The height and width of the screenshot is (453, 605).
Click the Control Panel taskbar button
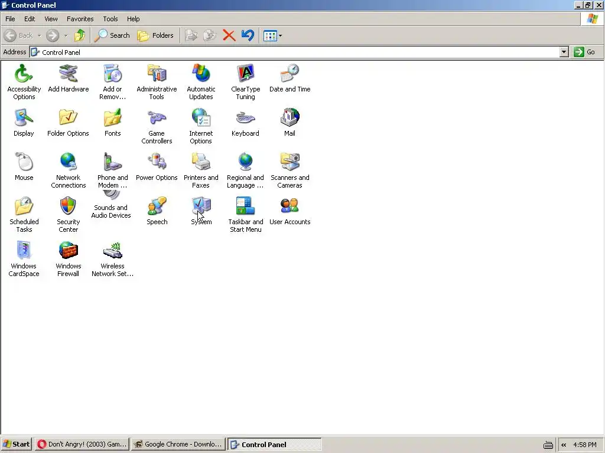274,444
